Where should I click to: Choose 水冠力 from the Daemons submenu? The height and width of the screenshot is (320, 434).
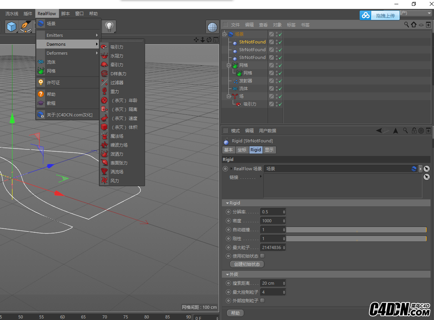tap(122, 55)
